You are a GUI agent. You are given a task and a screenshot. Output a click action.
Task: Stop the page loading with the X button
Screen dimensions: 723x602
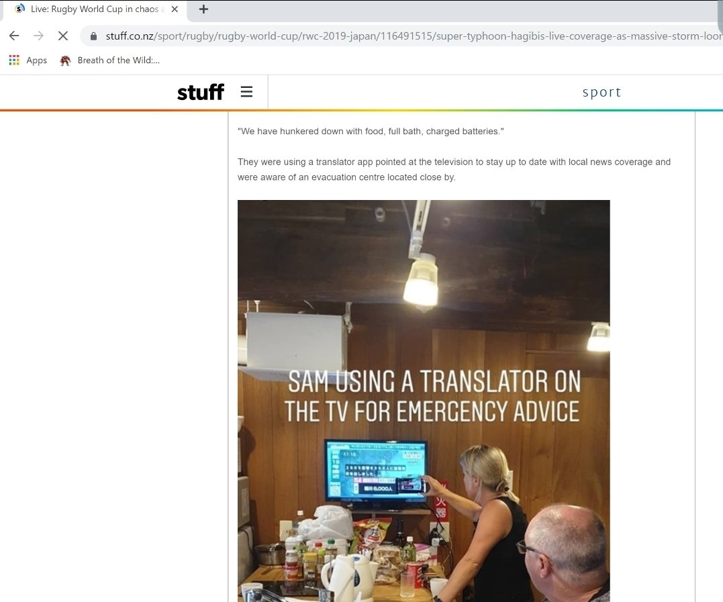pos(63,36)
